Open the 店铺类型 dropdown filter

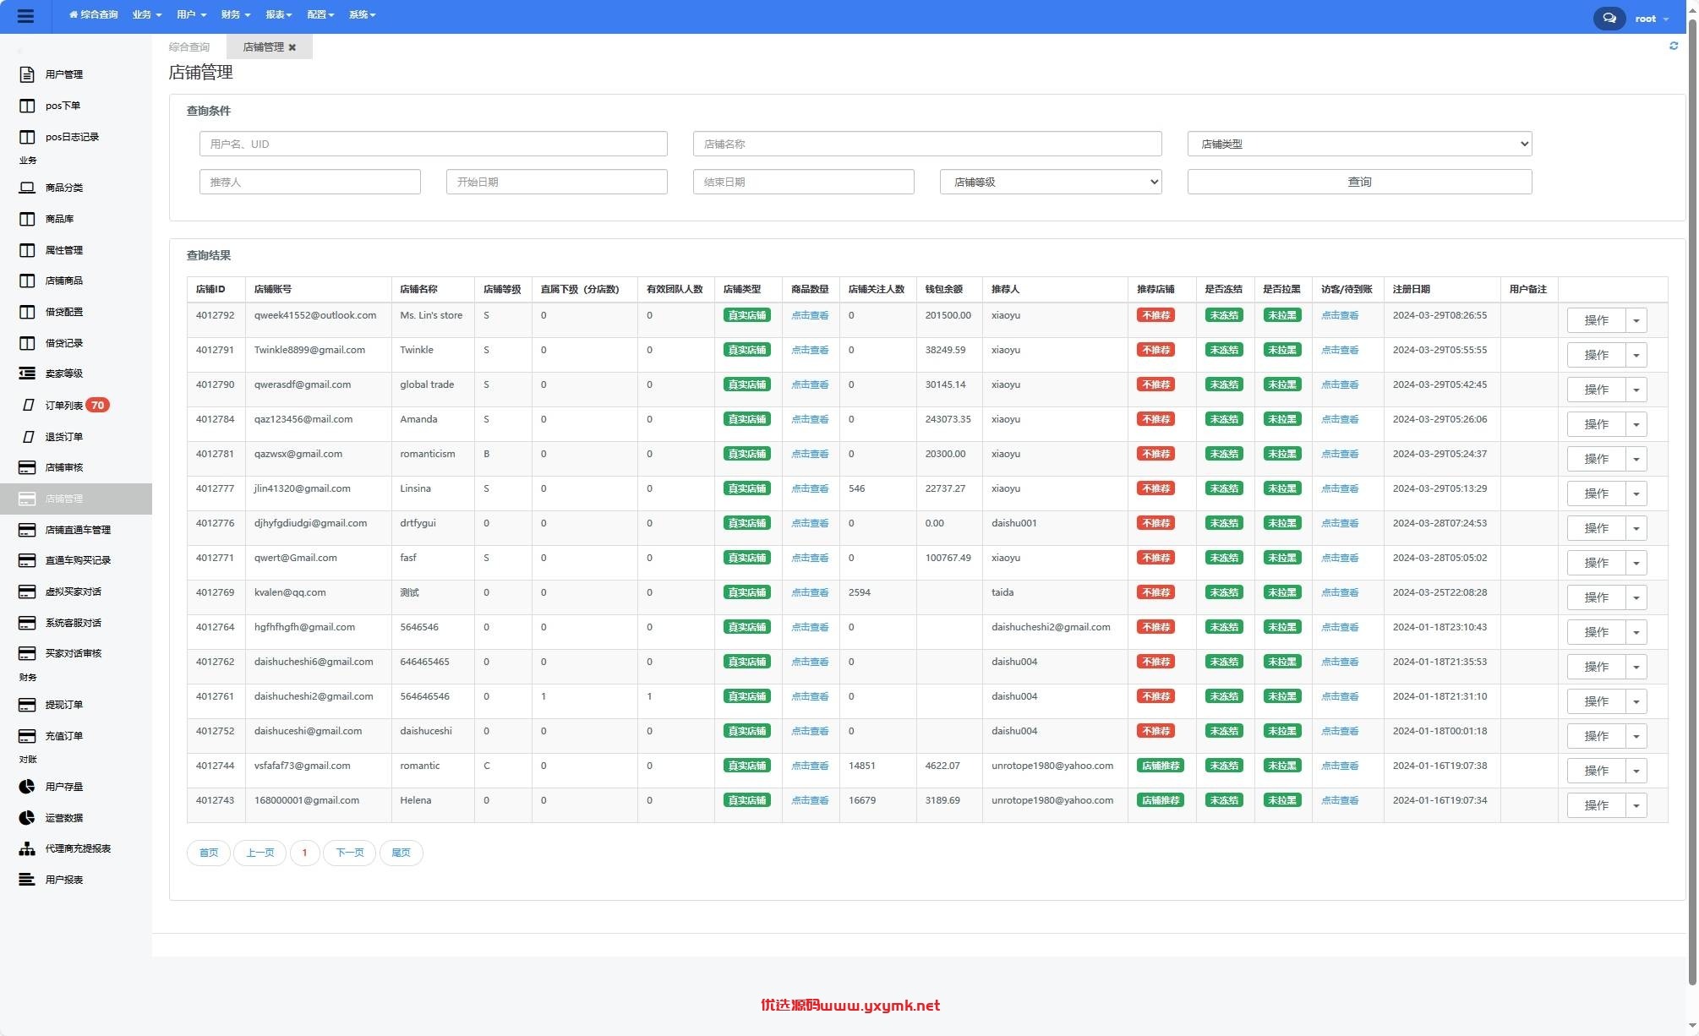(1359, 144)
